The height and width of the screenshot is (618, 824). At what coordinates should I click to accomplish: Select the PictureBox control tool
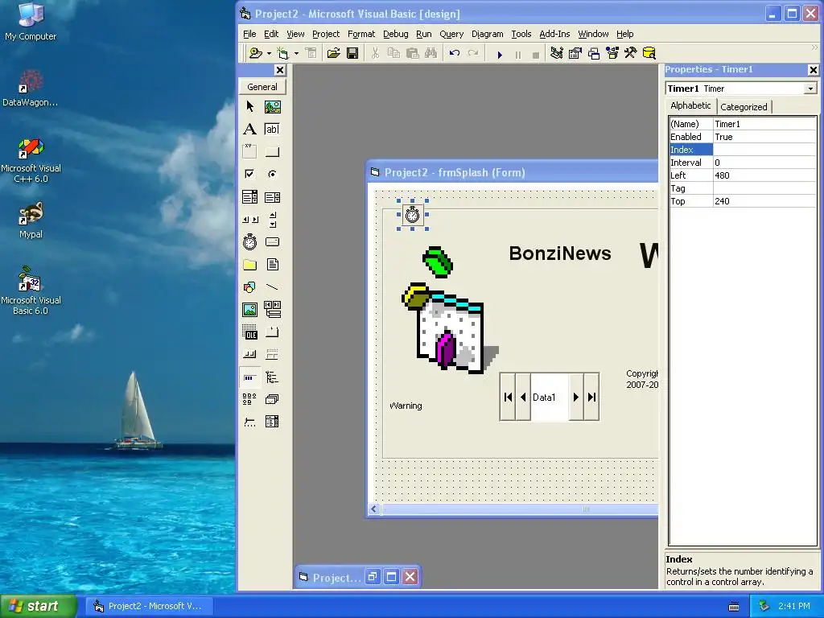click(x=272, y=107)
